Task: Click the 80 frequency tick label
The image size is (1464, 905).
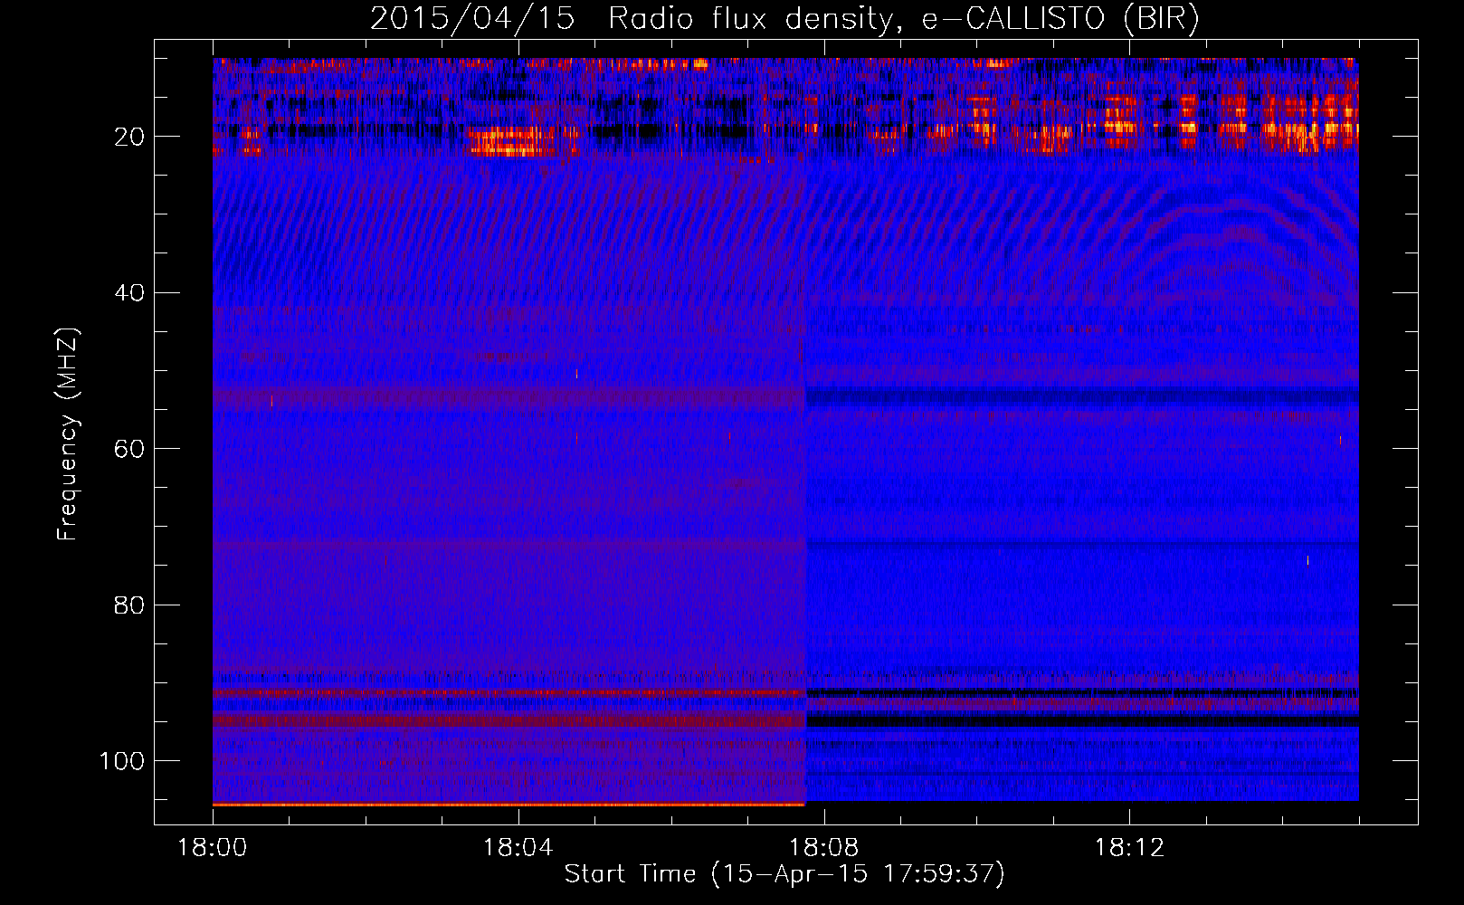Action: (x=129, y=605)
